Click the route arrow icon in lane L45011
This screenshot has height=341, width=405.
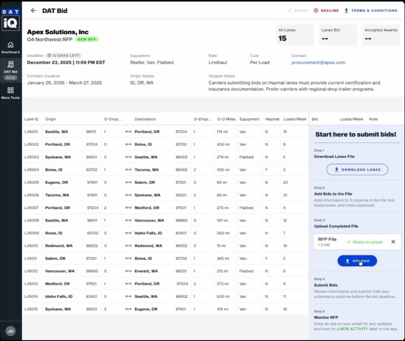(128, 258)
